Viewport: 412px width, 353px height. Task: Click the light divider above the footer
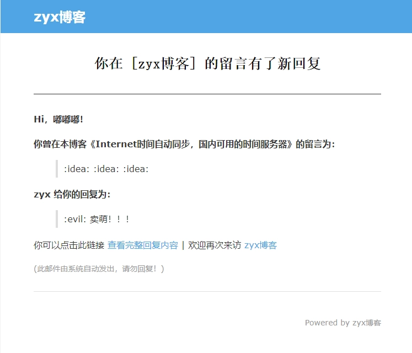tap(207, 291)
